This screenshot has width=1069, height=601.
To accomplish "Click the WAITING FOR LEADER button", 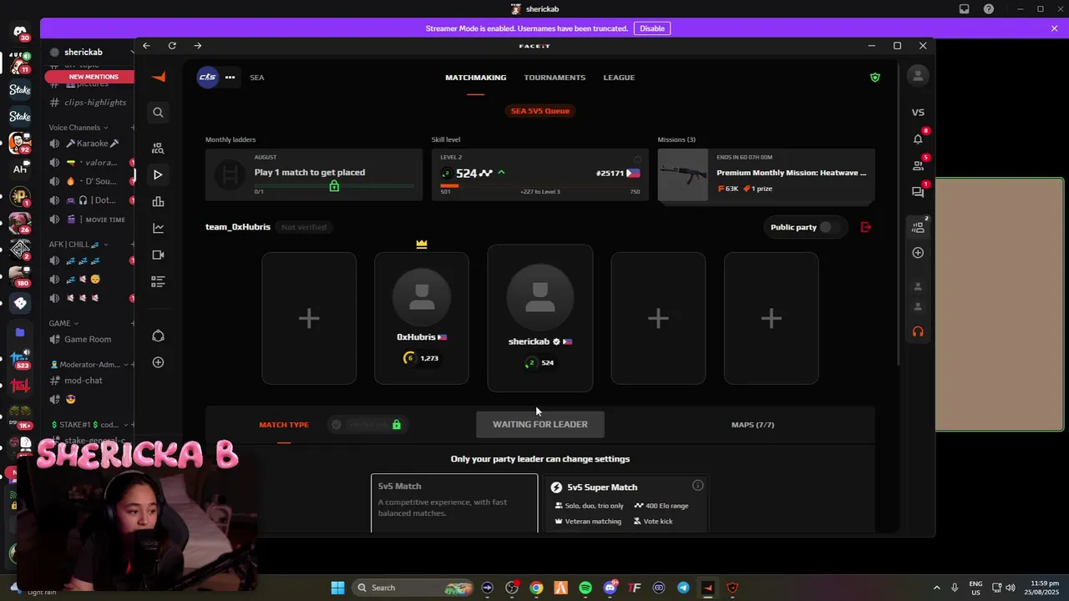I will 540,424.
